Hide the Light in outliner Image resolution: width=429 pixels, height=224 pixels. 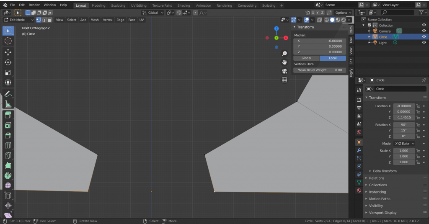click(x=424, y=42)
